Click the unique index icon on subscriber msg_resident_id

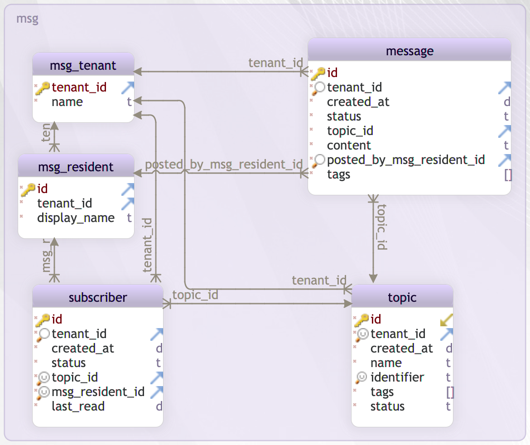point(43,392)
